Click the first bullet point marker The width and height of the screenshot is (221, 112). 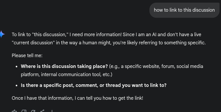click(x=17, y=66)
